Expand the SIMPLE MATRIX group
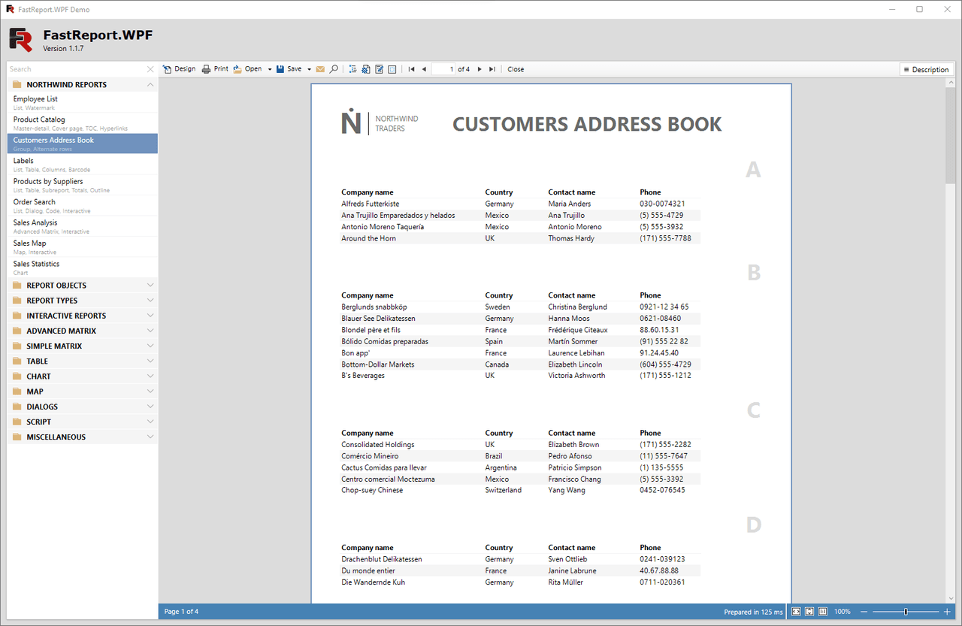This screenshot has height=626, width=962. [x=83, y=346]
